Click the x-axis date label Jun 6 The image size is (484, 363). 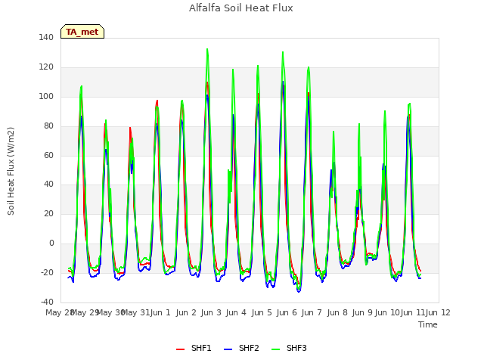click(287, 312)
